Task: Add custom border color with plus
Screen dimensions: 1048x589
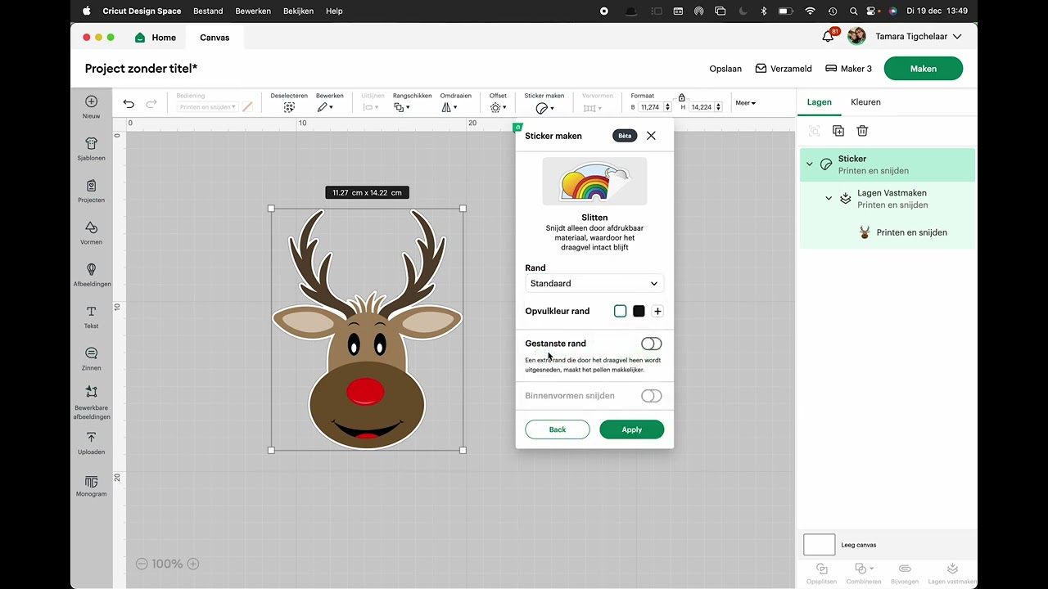Action: point(657,311)
